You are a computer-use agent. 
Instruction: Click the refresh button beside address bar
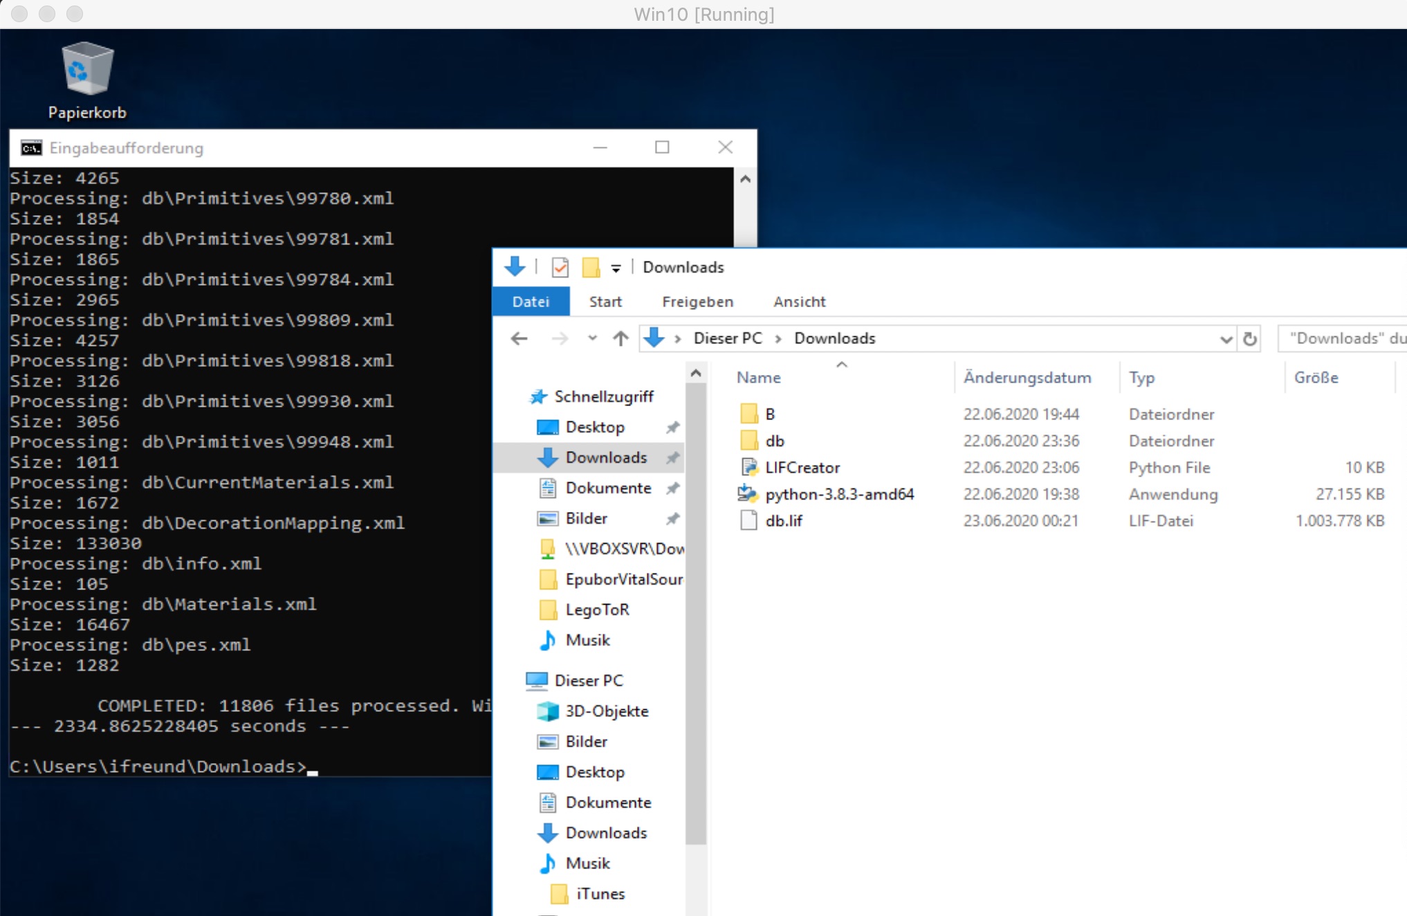click(1249, 339)
